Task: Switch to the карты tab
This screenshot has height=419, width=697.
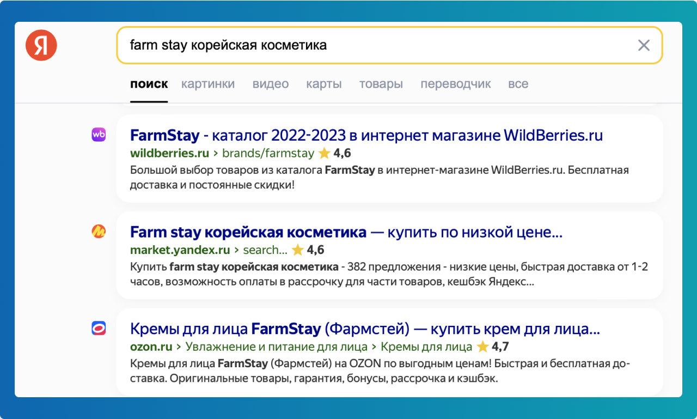Action: point(324,84)
